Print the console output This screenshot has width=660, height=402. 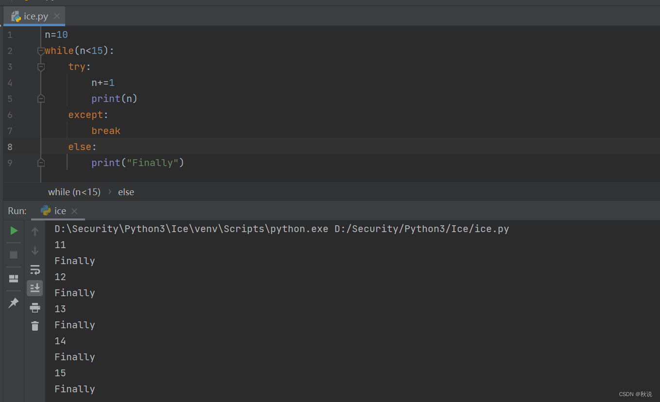pos(35,307)
